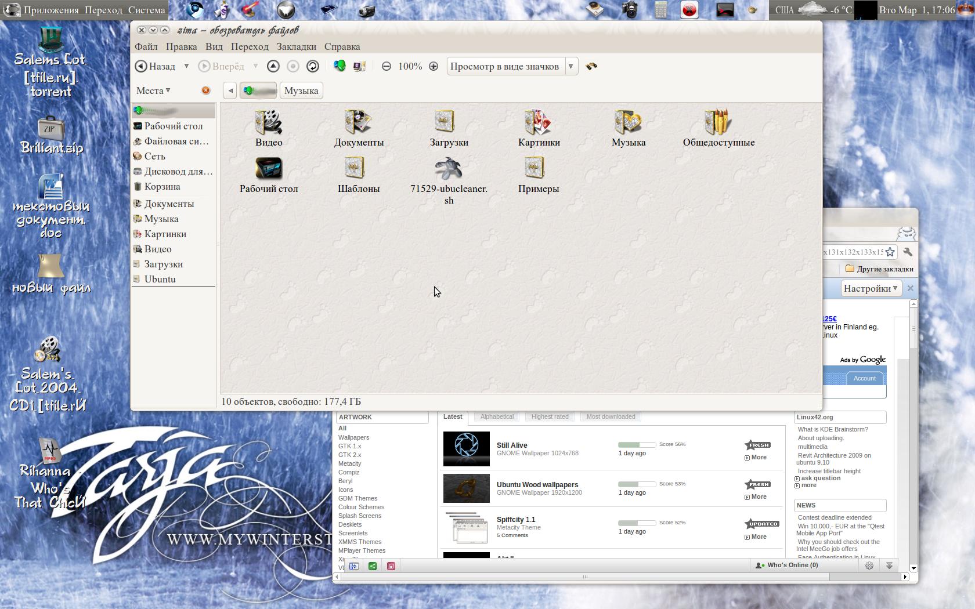The height and width of the screenshot is (609, 975).
Task: Close the Места sidebar with the red X
Action: pos(205,90)
